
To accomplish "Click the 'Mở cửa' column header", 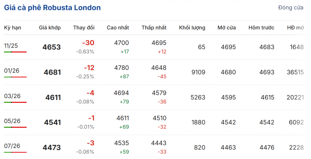I will (227, 28).
